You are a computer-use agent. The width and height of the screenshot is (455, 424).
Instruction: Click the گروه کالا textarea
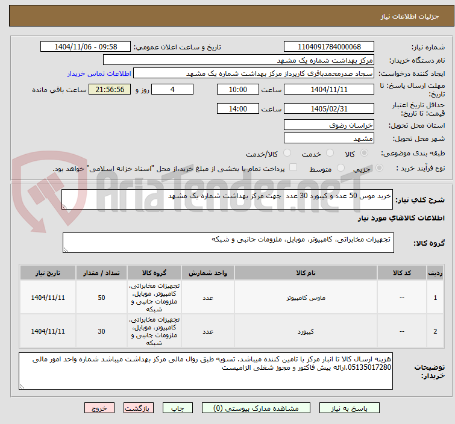pyautogui.click(x=228, y=243)
